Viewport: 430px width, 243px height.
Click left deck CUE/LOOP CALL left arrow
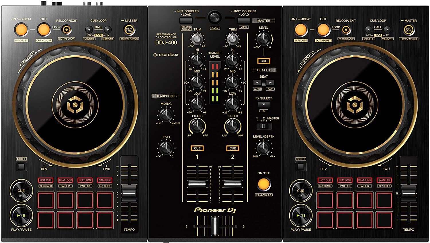pyautogui.click(x=89, y=29)
